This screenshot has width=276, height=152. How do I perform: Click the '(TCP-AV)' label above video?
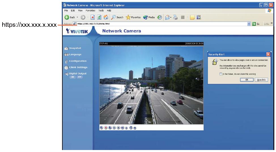point(103,43)
